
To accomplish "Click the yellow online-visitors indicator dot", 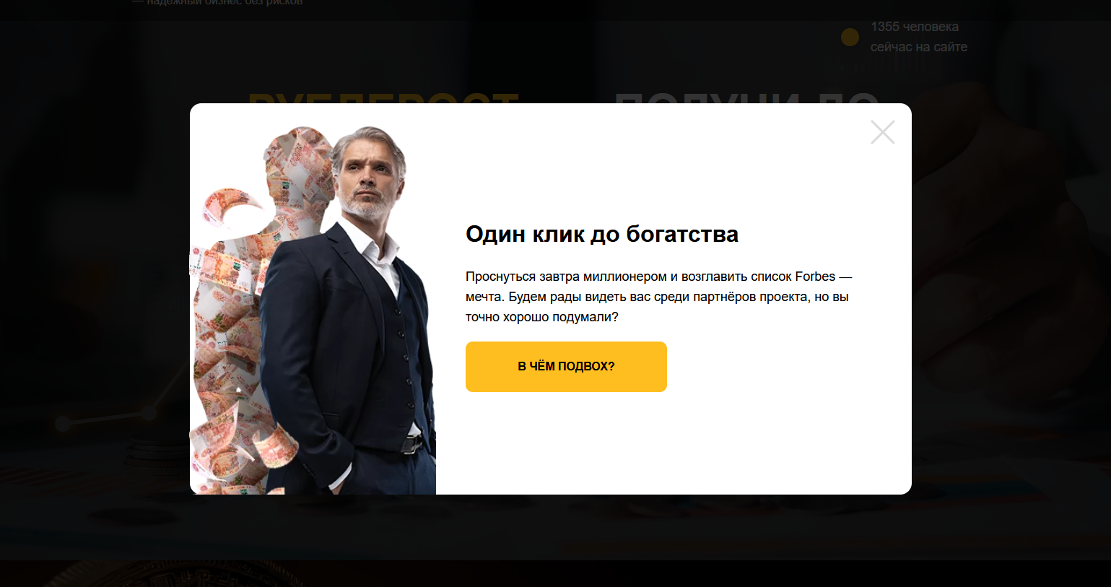I will tap(850, 37).
